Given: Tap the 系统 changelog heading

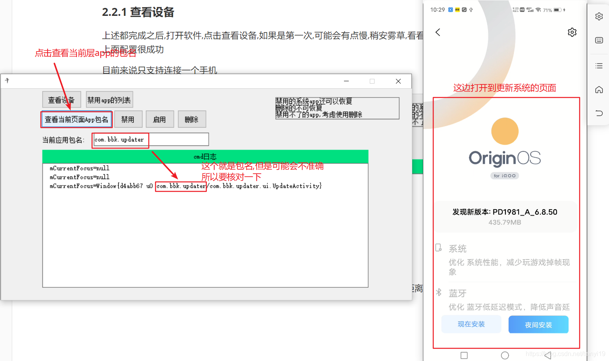Looking at the screenshot, I should click(457, 248).
